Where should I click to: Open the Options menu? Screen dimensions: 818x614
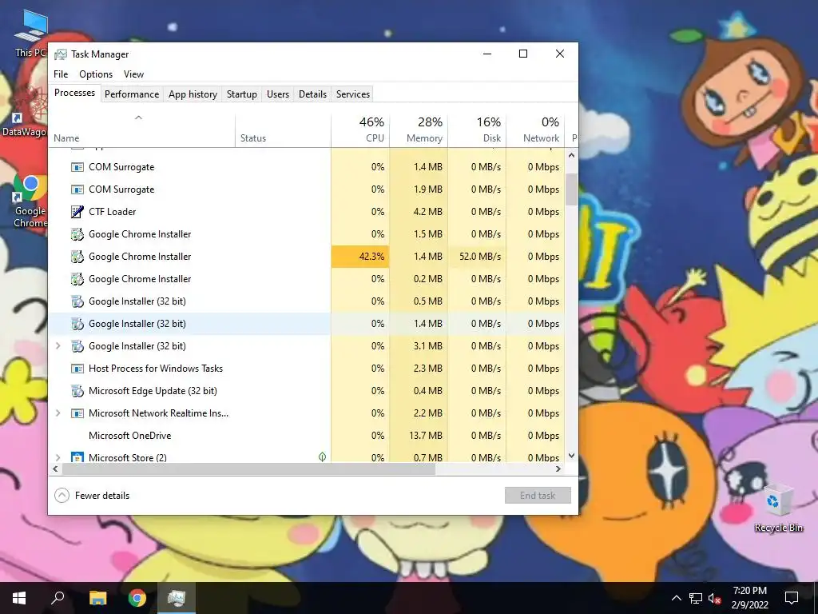[x=96, y=74]
